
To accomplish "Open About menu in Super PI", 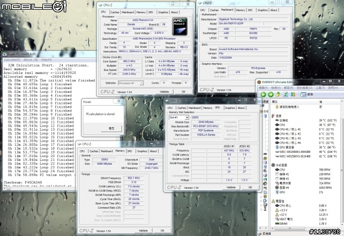I will point(31,60).
